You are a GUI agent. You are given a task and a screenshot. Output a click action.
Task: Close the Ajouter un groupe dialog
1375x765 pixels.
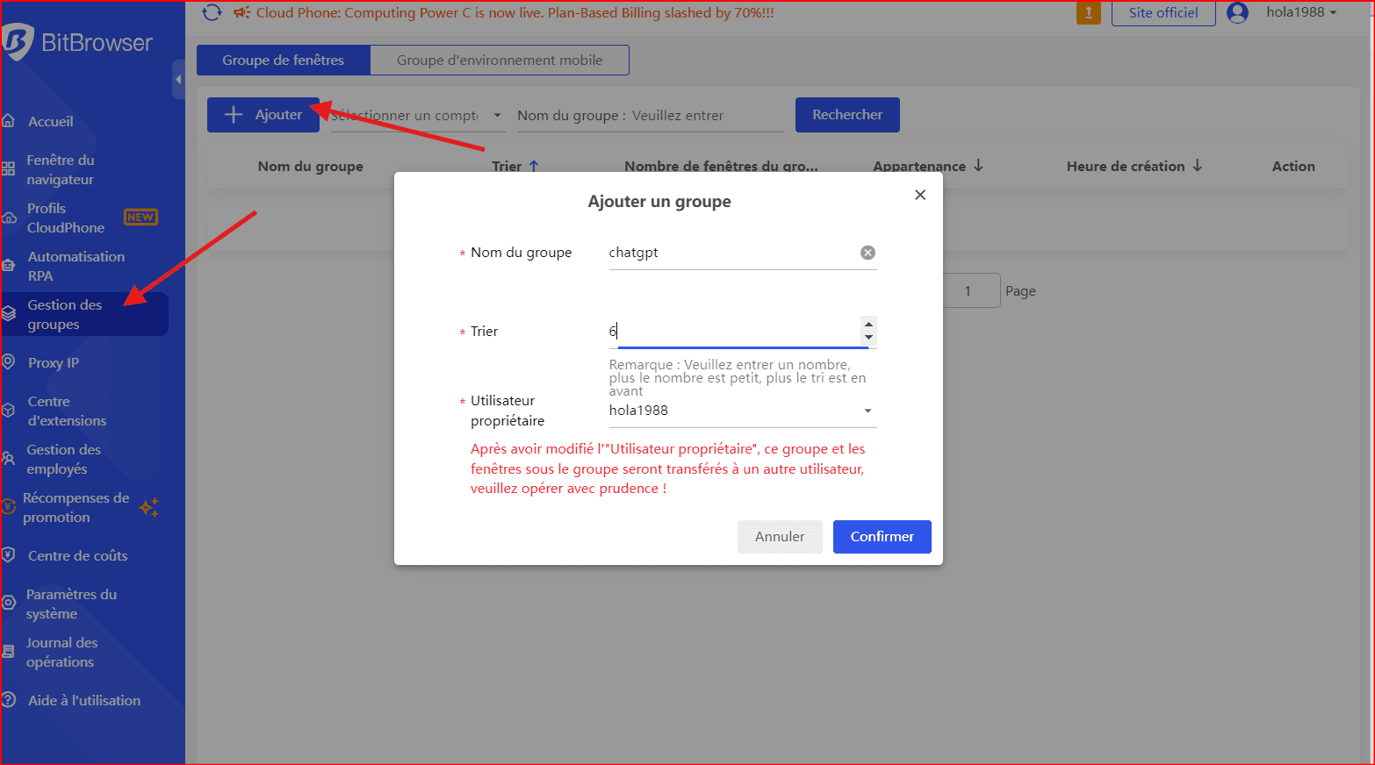[x=920, y=195]
